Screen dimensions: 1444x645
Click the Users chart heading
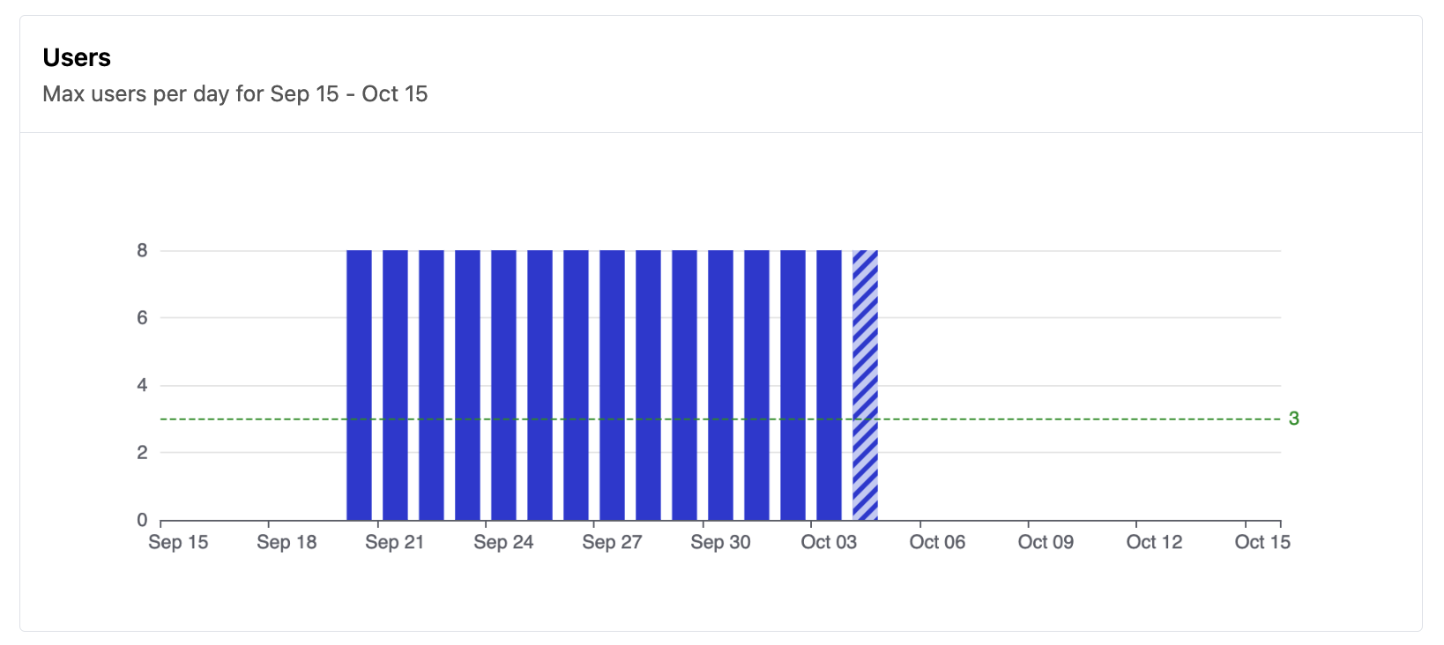pos(77,58)
